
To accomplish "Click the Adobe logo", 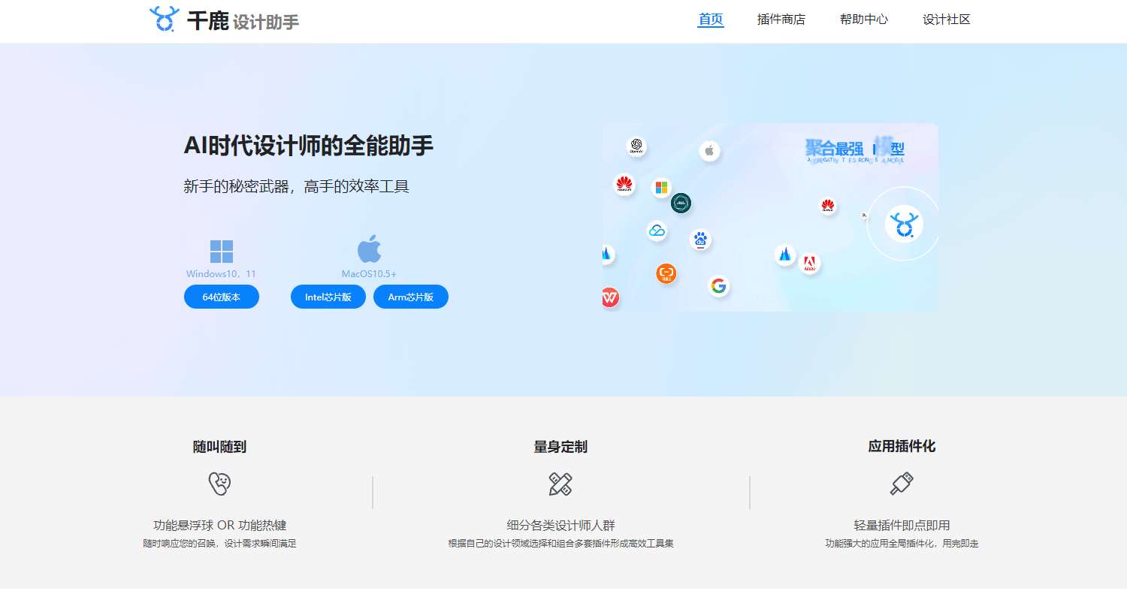I will [x=810, y=264].
